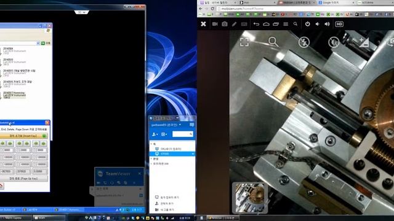Open recent apps from the Mobizen toolbar

coord(276,24)
